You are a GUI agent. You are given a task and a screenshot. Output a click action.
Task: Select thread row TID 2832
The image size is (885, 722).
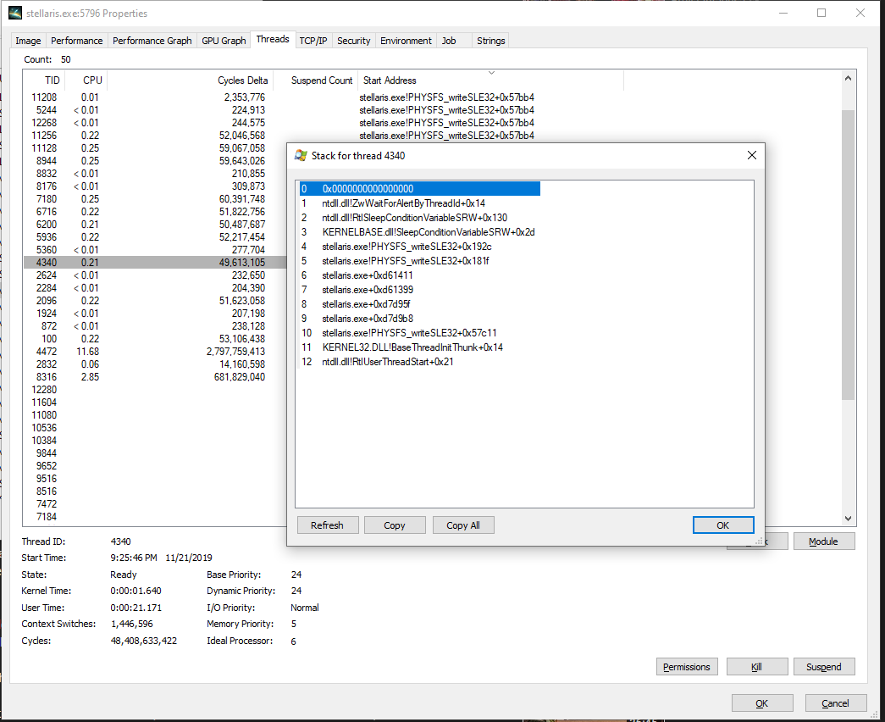tap(155, 364)
